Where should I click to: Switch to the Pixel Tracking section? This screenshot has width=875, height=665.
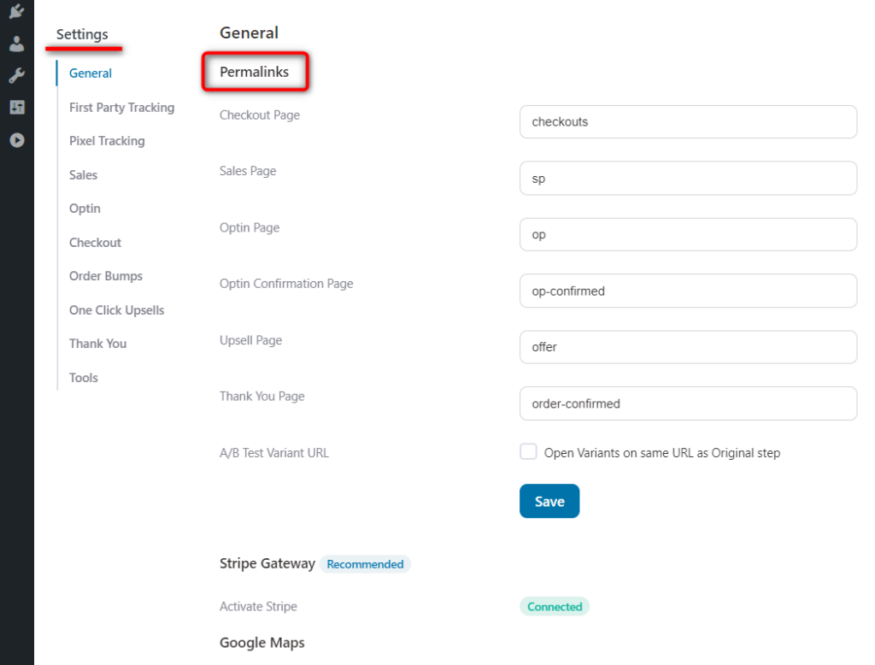pos(106,141)
